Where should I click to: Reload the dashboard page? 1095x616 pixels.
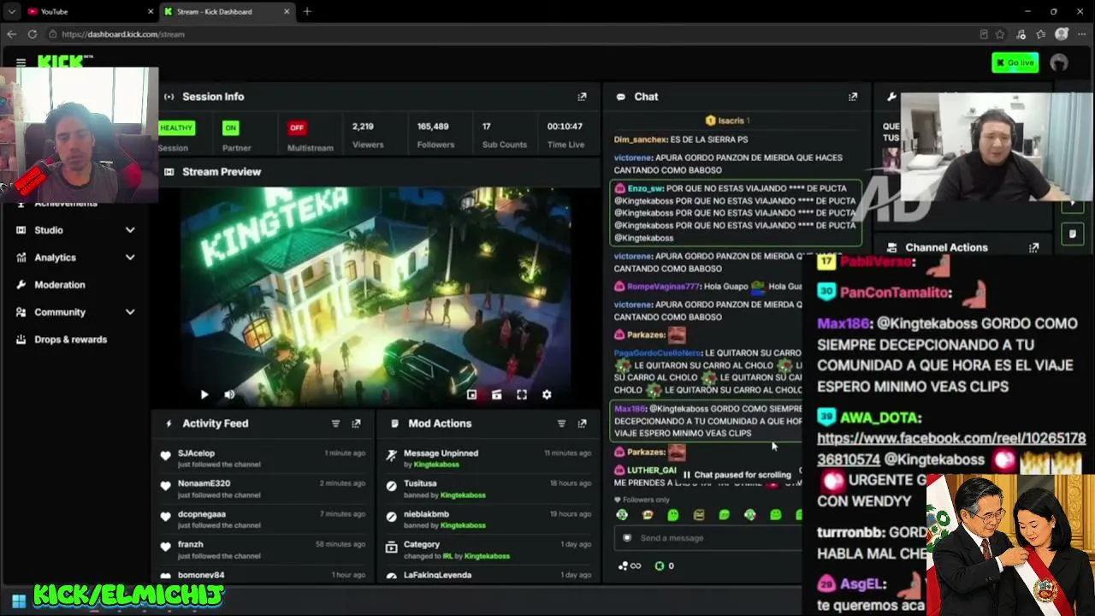[33, 34]
